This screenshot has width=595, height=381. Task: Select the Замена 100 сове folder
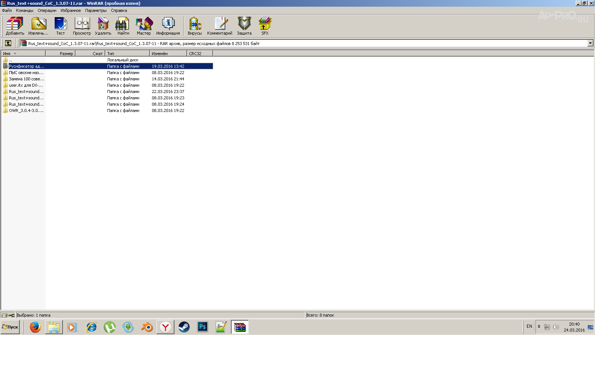click(x=26, y=79)
